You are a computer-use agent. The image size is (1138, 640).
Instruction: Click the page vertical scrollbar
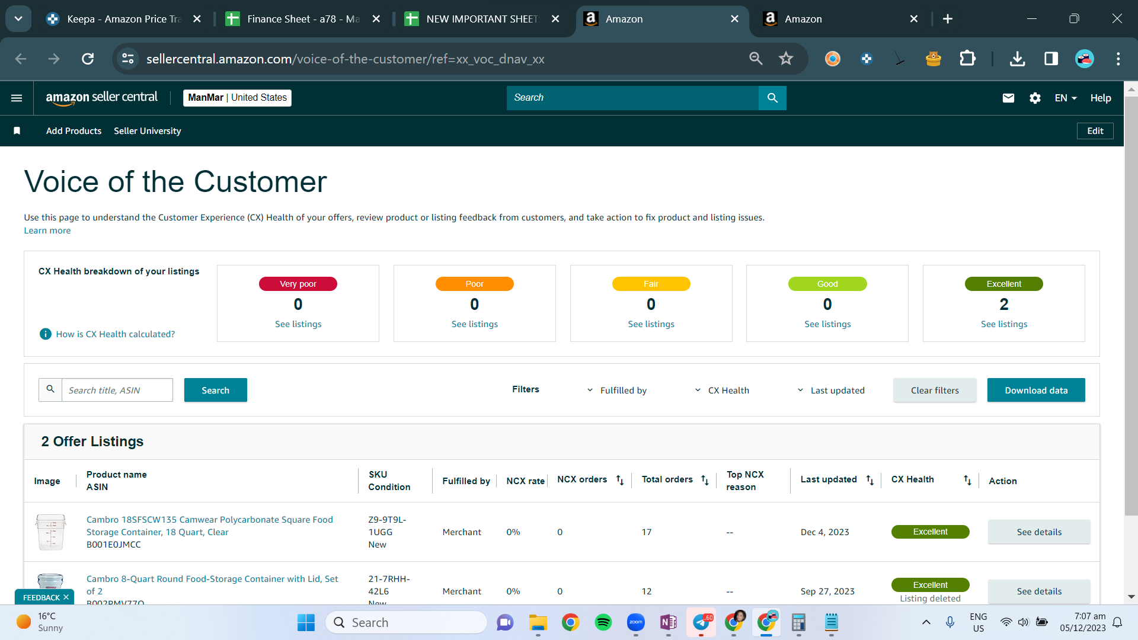pos(1131,305)
